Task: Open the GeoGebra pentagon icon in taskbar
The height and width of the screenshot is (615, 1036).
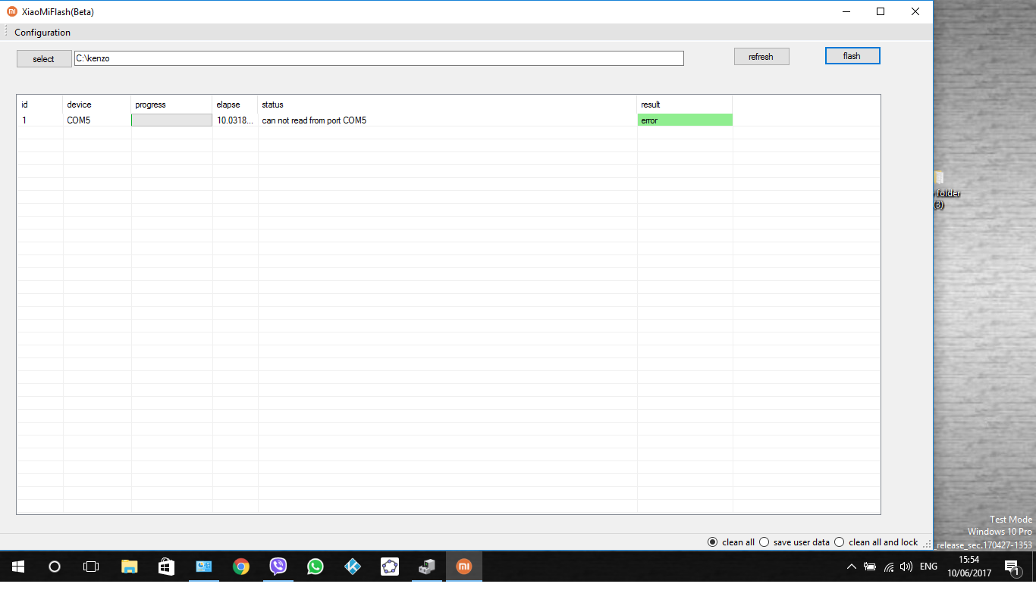Action: click(390, 567)
